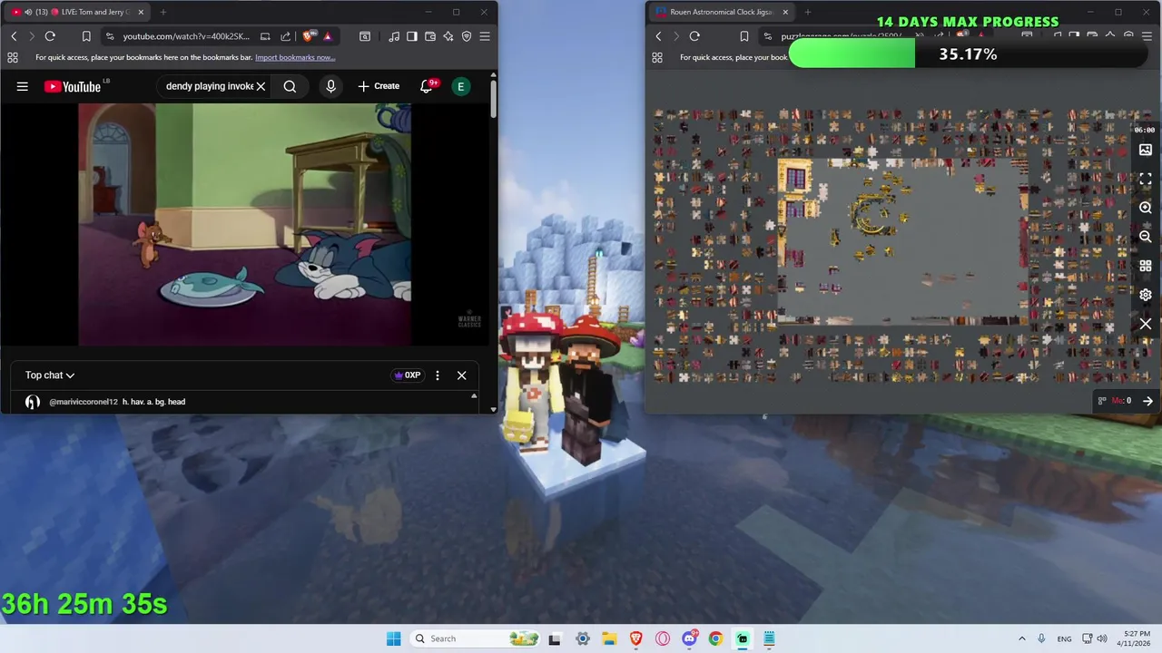Zoom in on the puzzle board
The width and height of the screenshot is (1162, 653).
tap(1146, 208)
